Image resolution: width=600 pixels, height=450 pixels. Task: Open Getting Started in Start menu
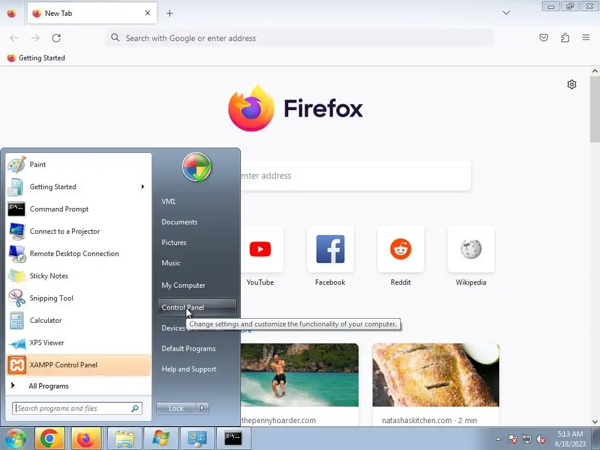pos(79,187)
